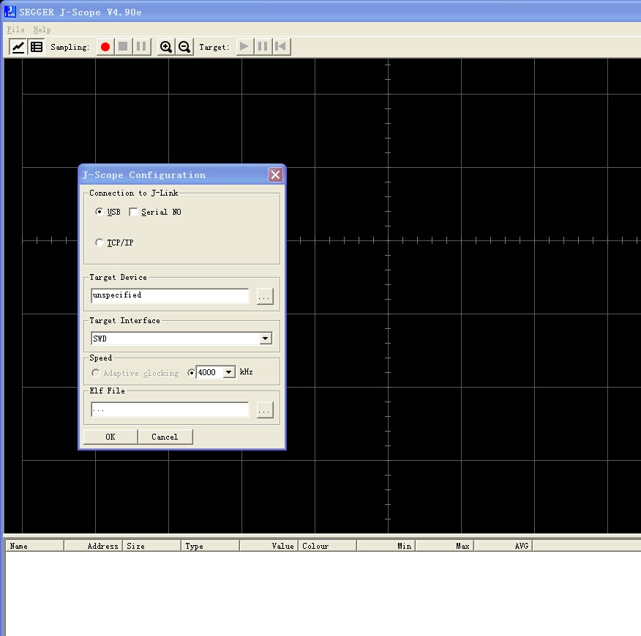Close the J-Scope Configuration dialog
641x636 pixels.
coord(276,175)
